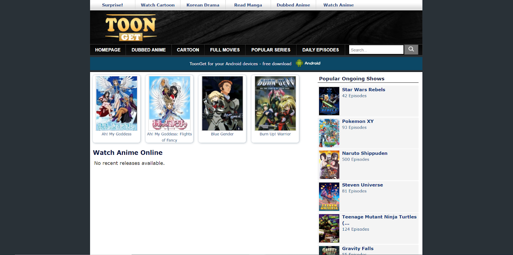Go to DAILY EPISODES navigation tab

(x=321, y=50)
